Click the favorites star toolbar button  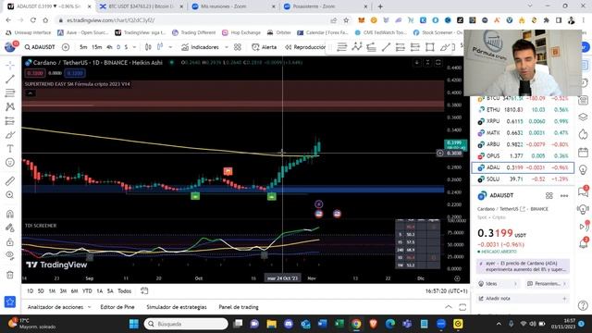pyautogui.click(x=10, y=302)
